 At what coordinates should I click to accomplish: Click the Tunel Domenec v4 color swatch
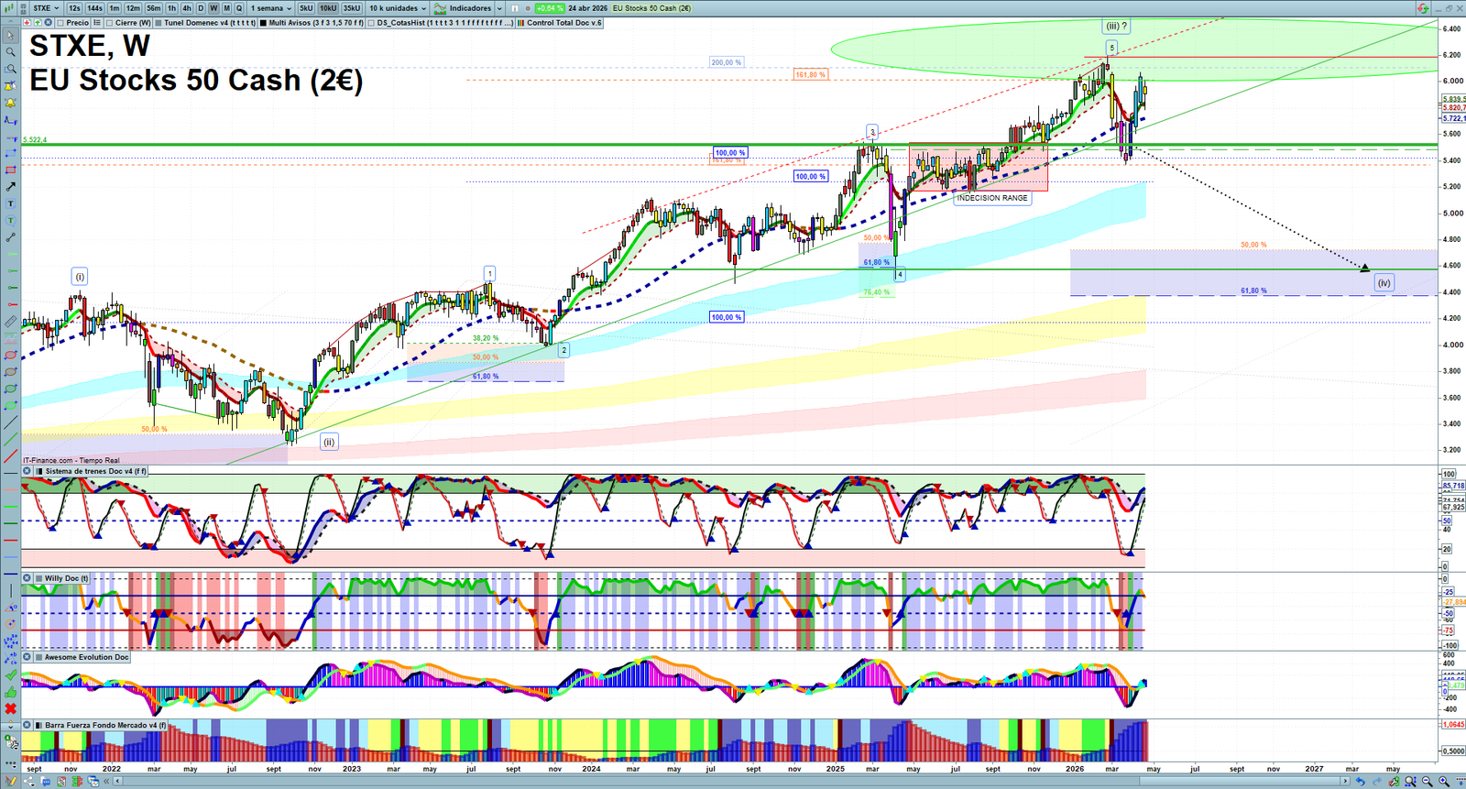click(159, 23)
